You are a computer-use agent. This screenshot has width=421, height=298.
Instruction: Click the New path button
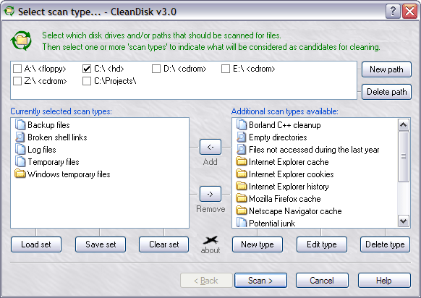(386, 69)
